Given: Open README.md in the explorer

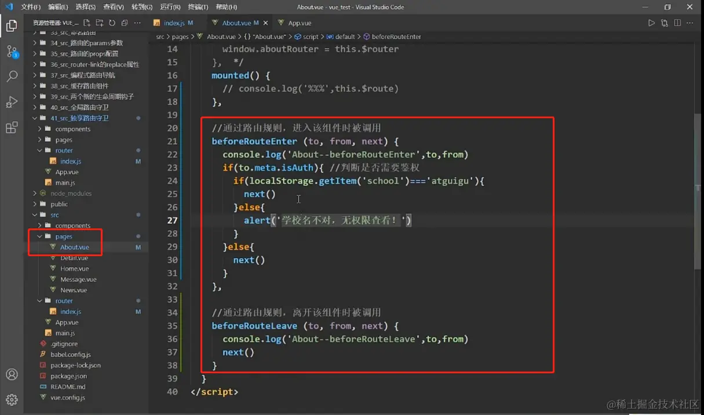Looking at the screenshot, I should click(67, 387).
